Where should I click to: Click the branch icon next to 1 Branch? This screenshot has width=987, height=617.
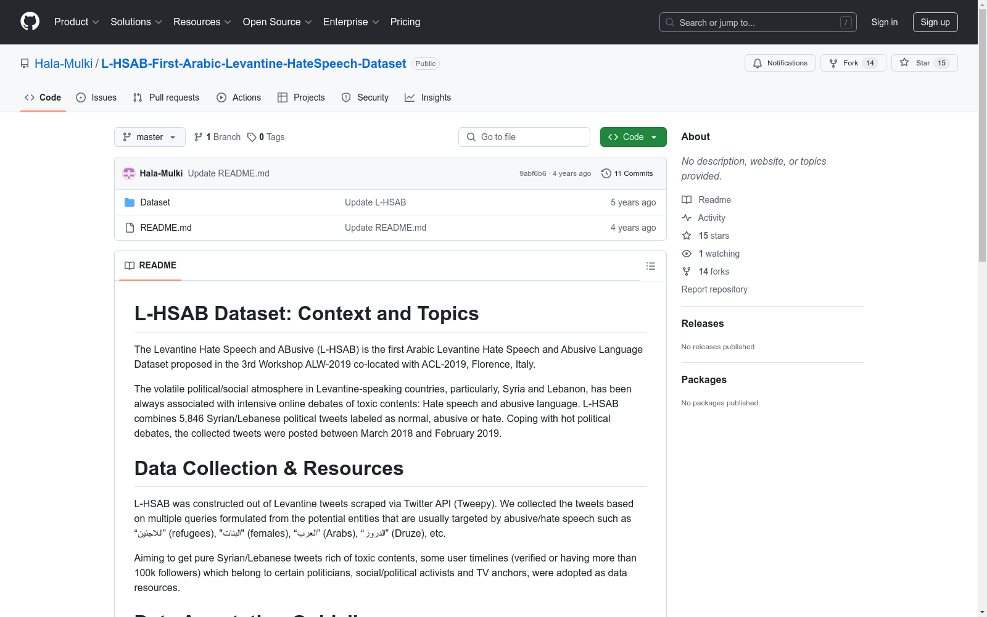click(x=199, y=137)
